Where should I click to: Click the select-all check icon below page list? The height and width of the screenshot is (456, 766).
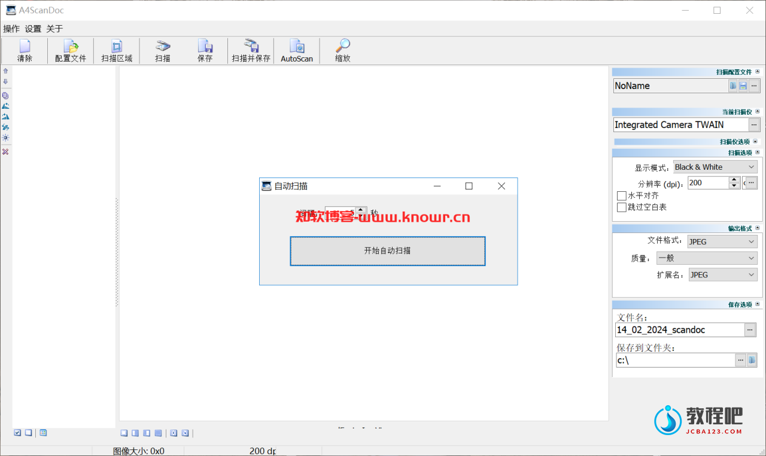(17, 433)
